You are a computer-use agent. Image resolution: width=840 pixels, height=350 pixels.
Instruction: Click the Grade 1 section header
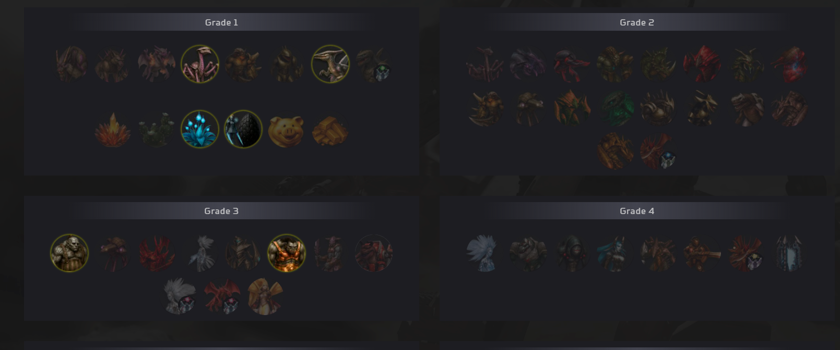point(221,22)
